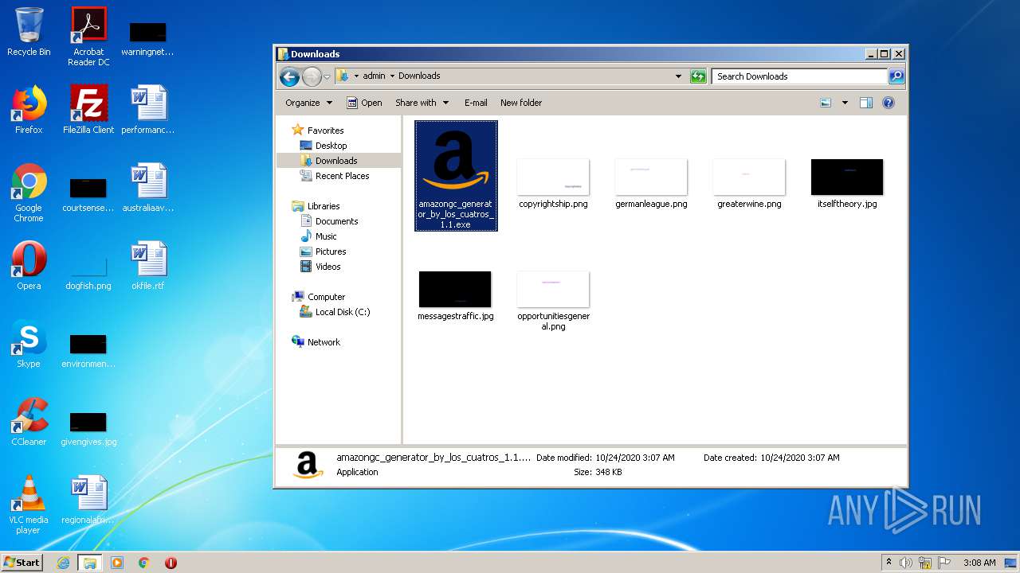The height and width of the screenshot is (573, 1020).
Task: Focus the Search Downloads field
Action: 799,76
